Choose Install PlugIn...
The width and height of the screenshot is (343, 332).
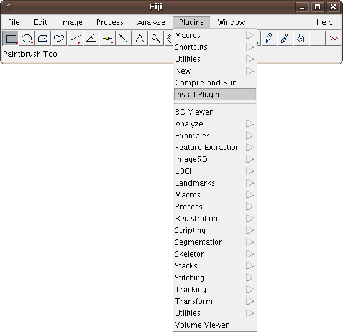pyautogui.click(x=215, y=95)
